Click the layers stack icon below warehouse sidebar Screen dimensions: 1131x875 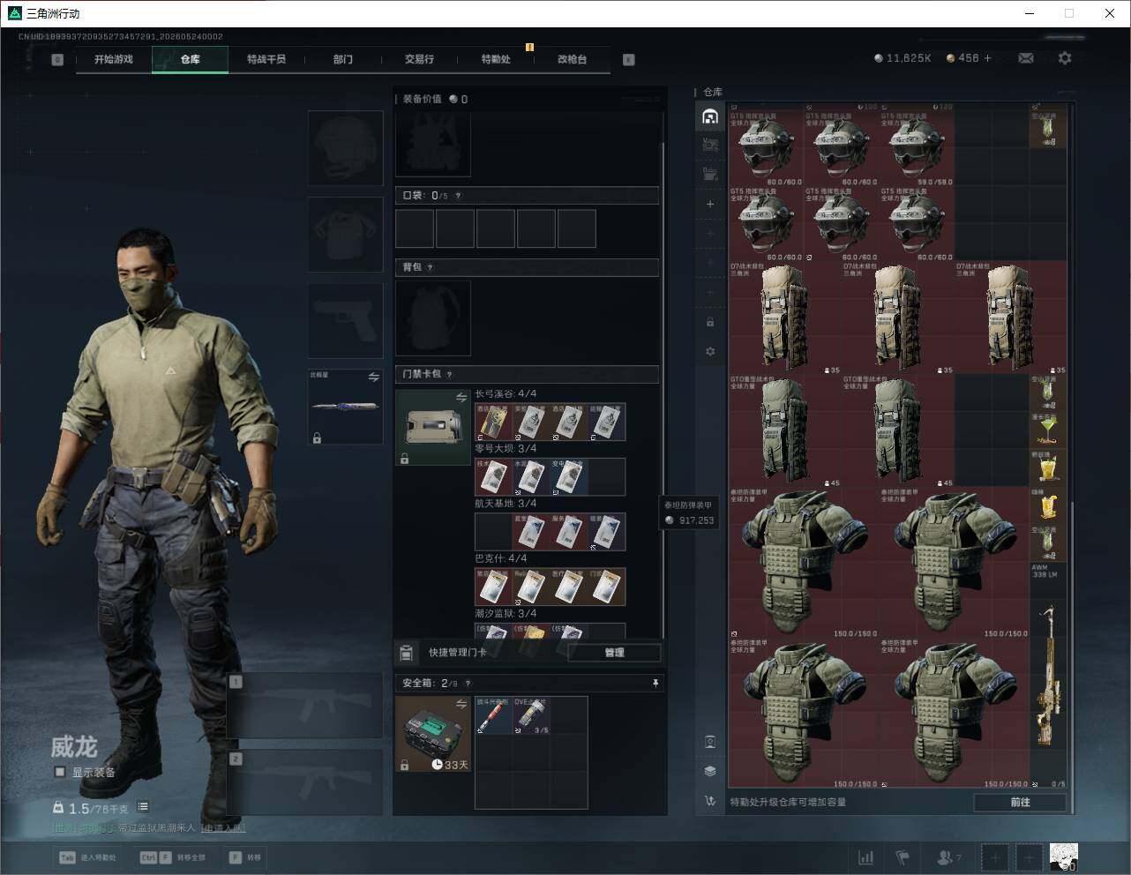(710, 771)
